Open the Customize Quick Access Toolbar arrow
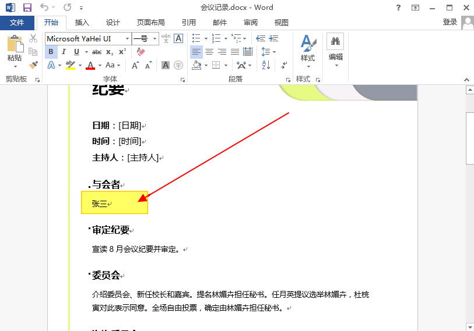Image resolution: width=474 pixels, height=331 pixels. click(x=81, y=8)
